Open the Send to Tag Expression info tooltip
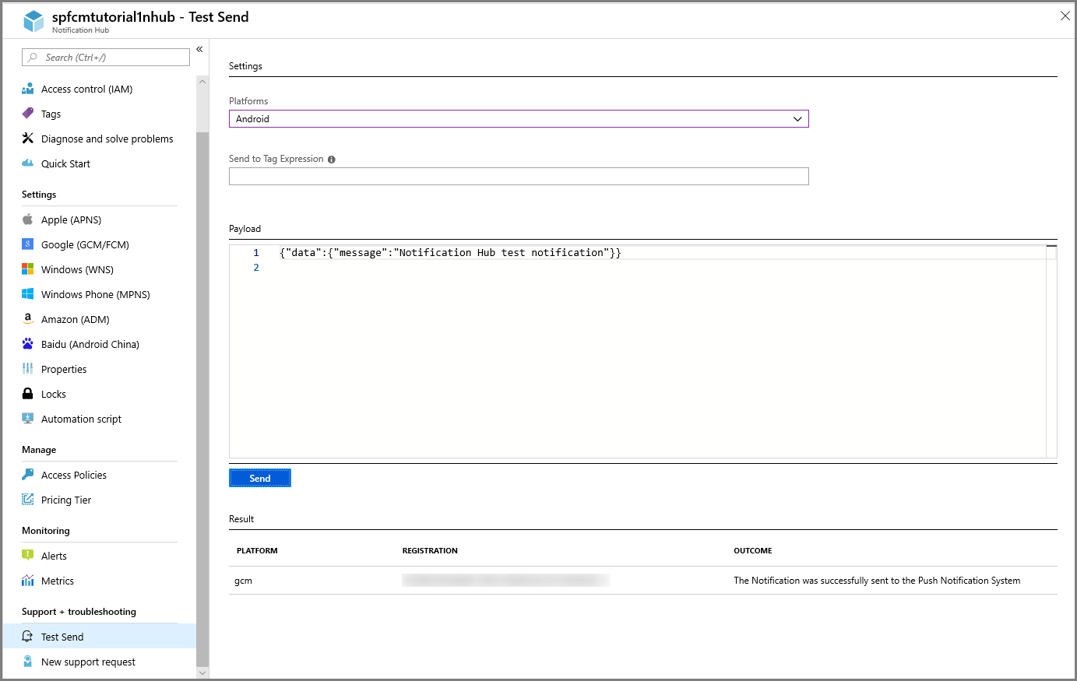 point(332,159)
